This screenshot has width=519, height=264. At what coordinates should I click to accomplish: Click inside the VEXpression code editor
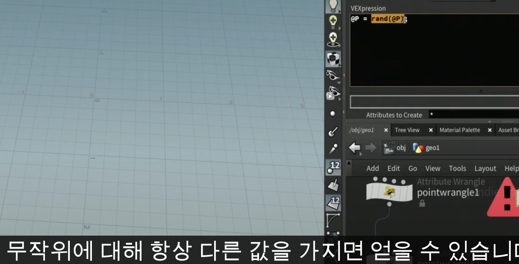[434, 50]
